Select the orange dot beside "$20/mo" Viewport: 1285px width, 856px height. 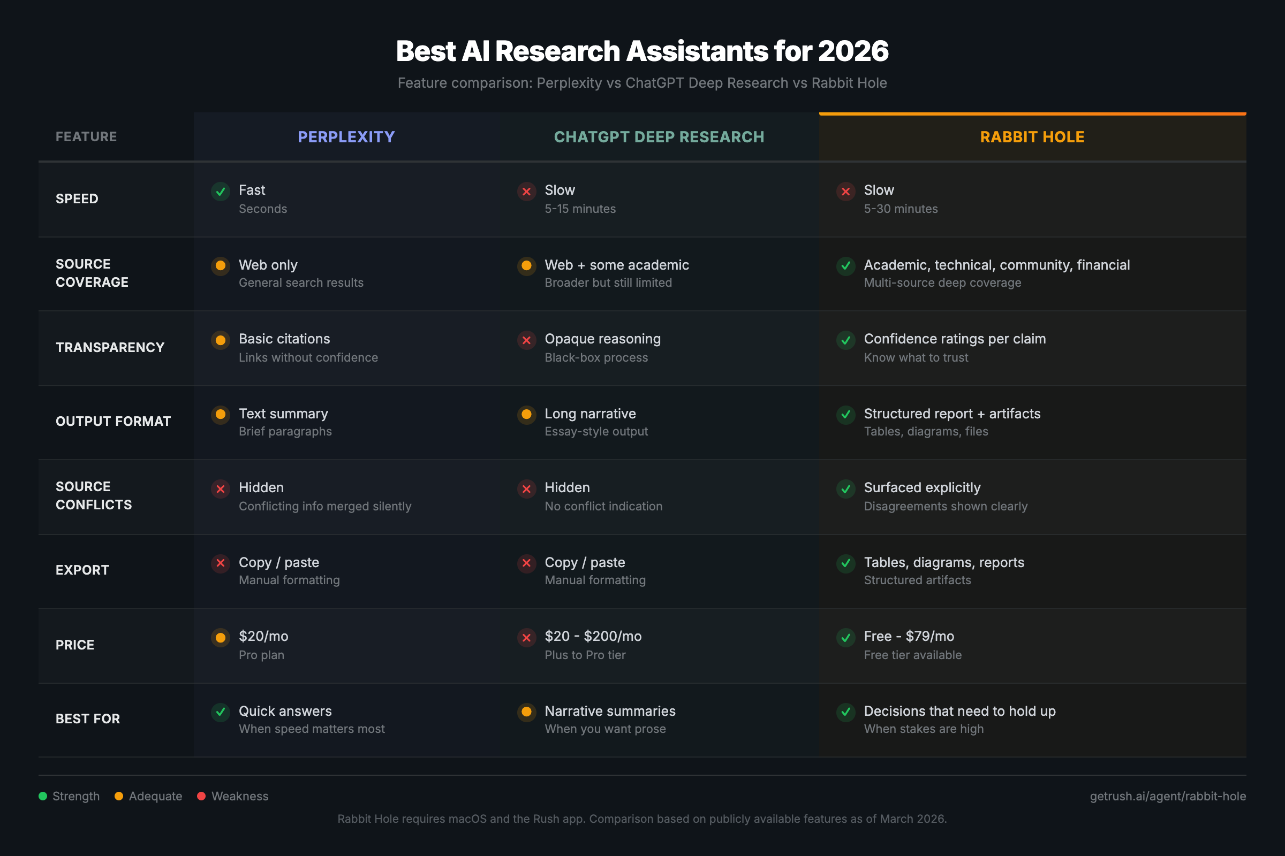(220, 637)
